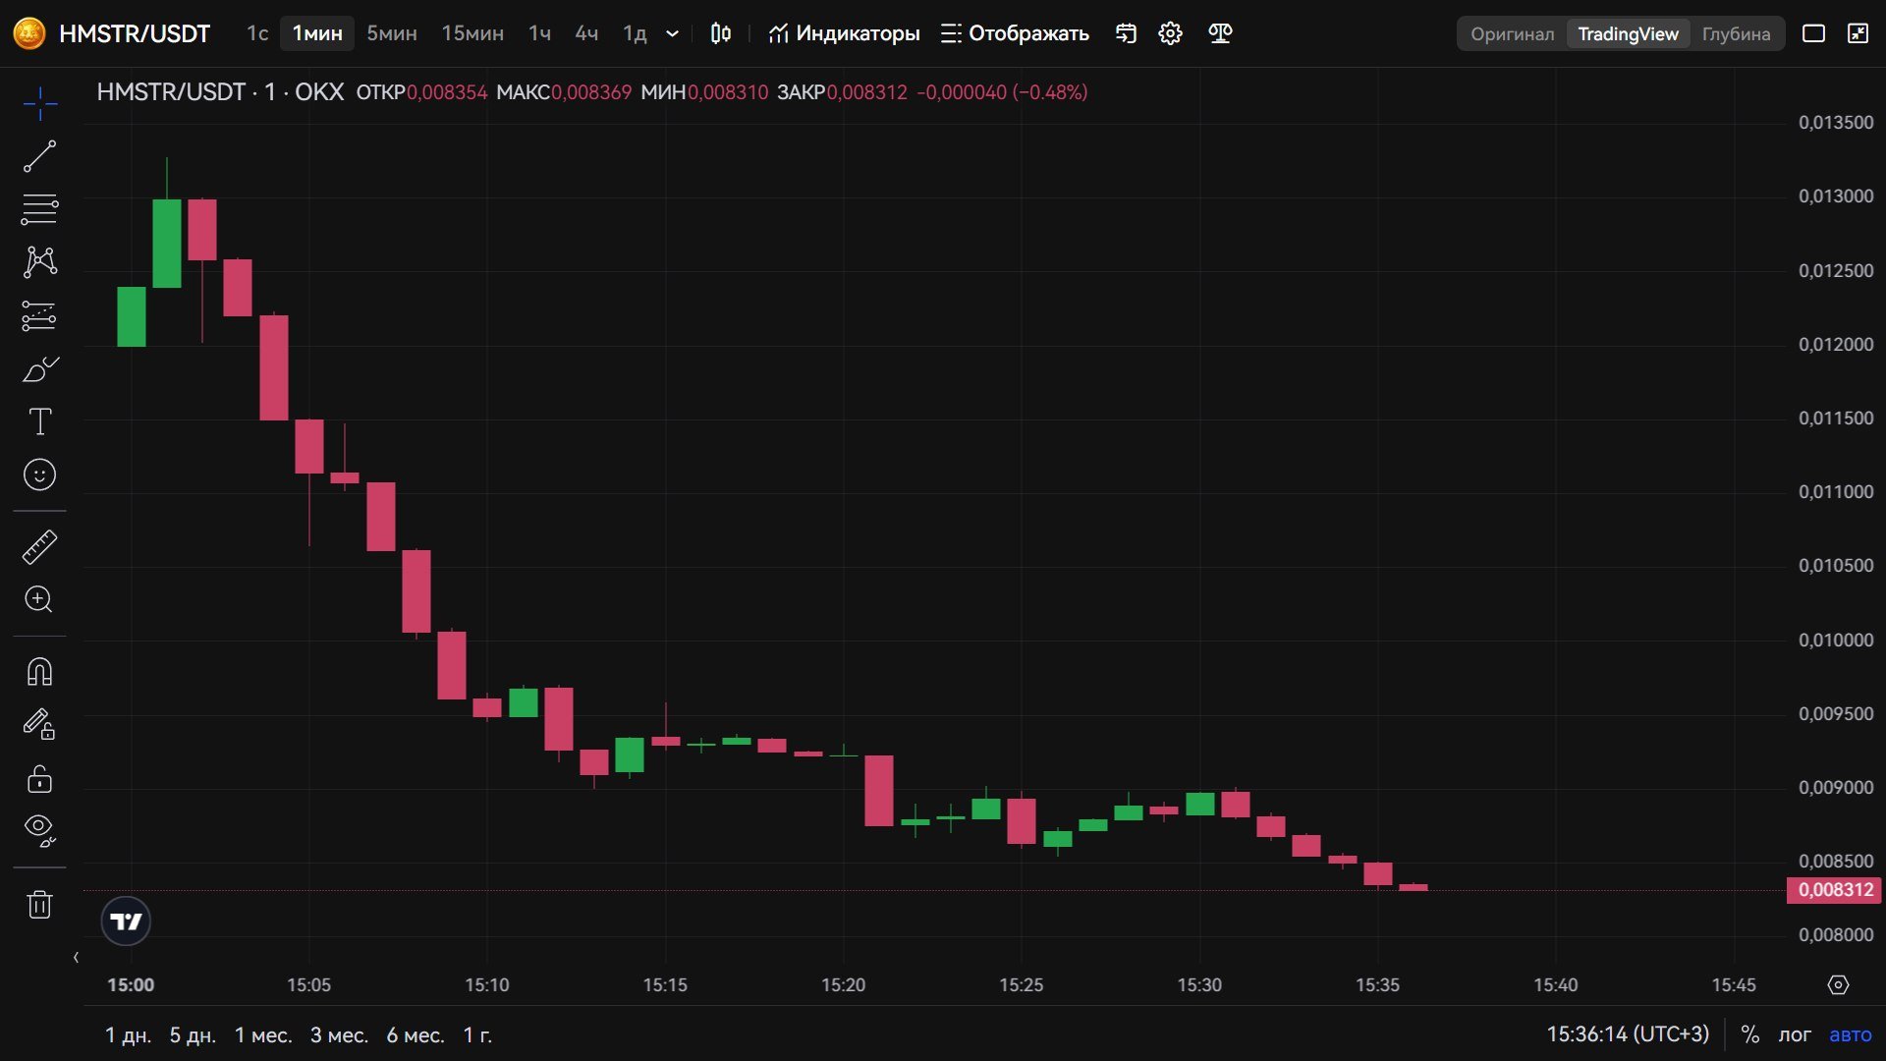The image size is (1886, 1061).
Task: Toggle авто auto scale
Action: tap(1851, 1034)
